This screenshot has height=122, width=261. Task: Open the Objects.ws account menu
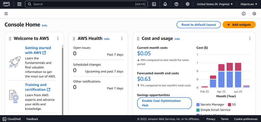point(249,4)
